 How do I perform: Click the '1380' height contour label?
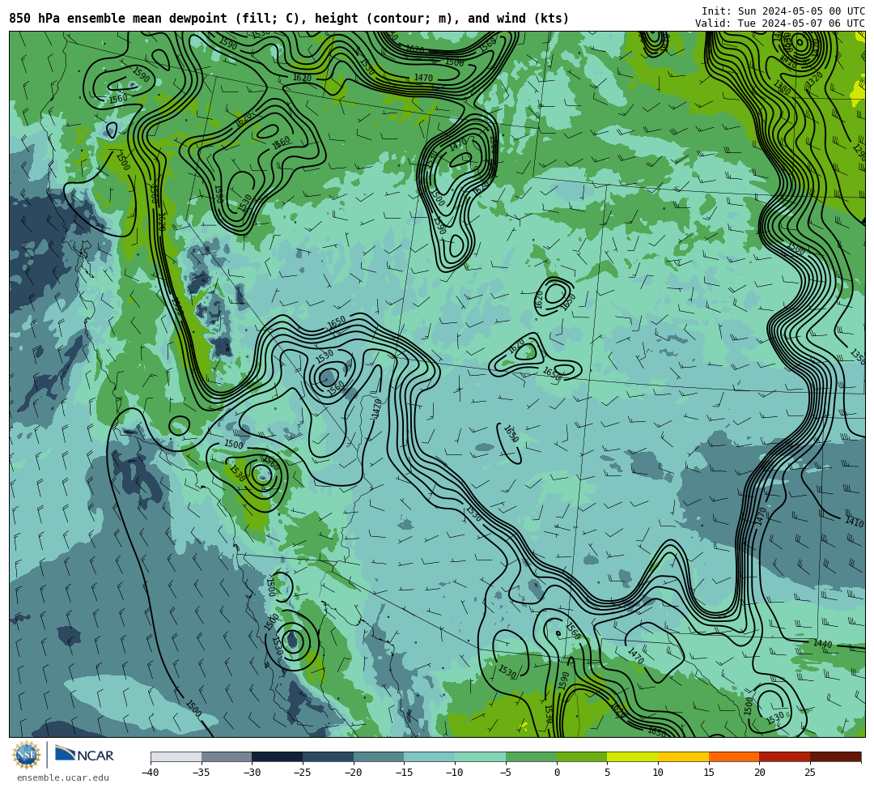tap(782, 87)
